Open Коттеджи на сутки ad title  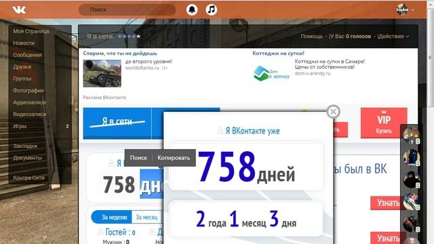click(x=278, y=53)
